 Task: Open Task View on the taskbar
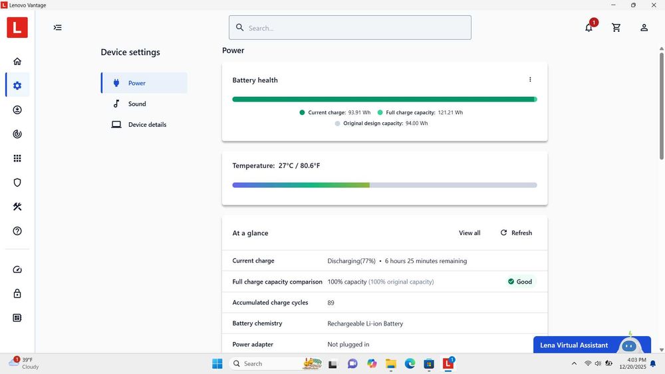(x=333, y=364)
